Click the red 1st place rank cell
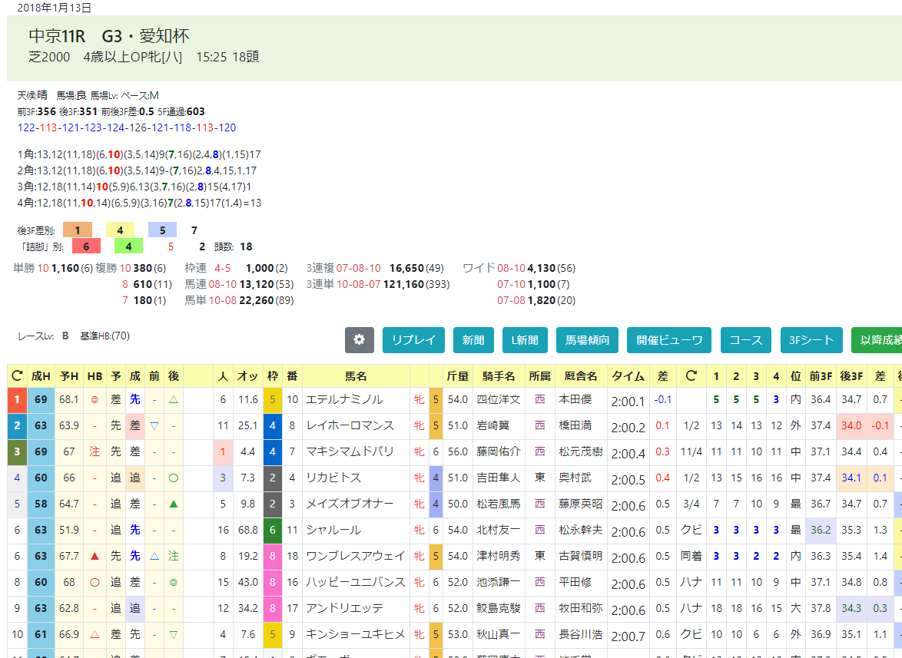This screenshot has height=658, width=902. click(17, 399)
